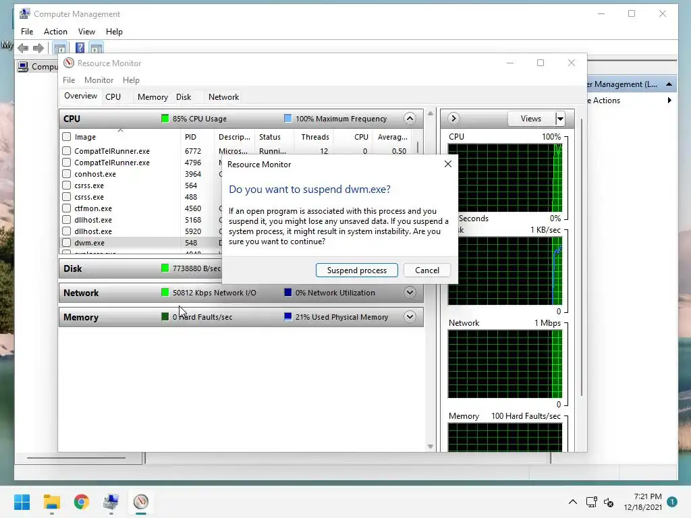Open Resource Monitor Help menu
Viewport: 691px width, 518px height.
131,80
